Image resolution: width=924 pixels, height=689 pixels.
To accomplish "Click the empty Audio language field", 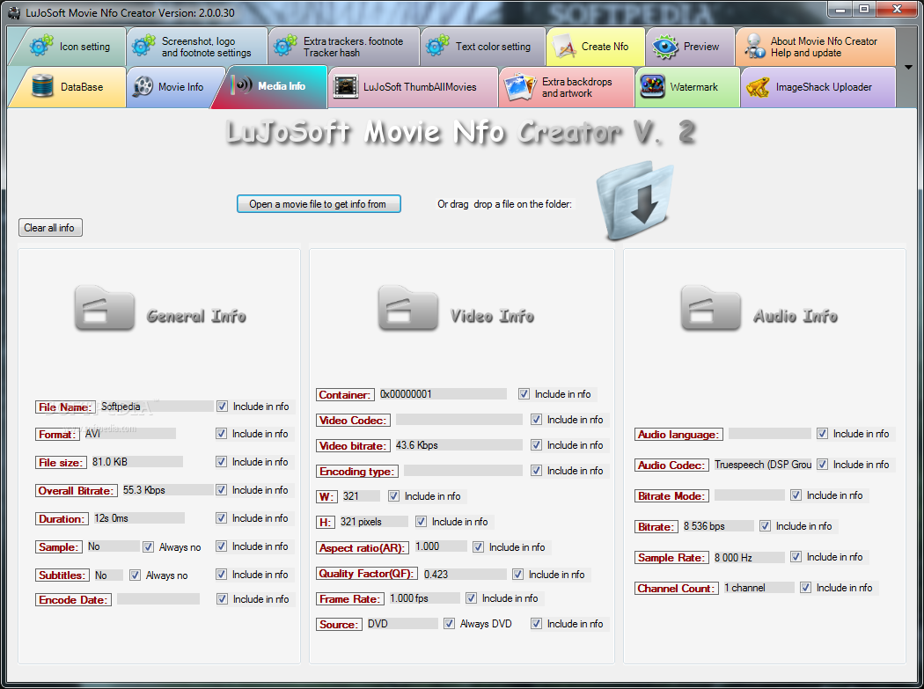I will coord(770,434).
